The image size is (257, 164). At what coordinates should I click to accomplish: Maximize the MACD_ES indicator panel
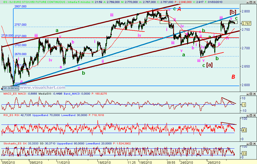pyautogui.click(x=251, y=94)
